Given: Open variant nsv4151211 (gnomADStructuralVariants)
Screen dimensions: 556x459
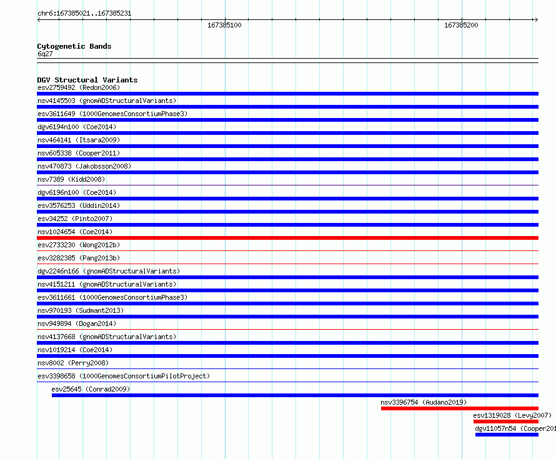Looking at the screenshot, I should pyautogui.click(x=107, y=284).
